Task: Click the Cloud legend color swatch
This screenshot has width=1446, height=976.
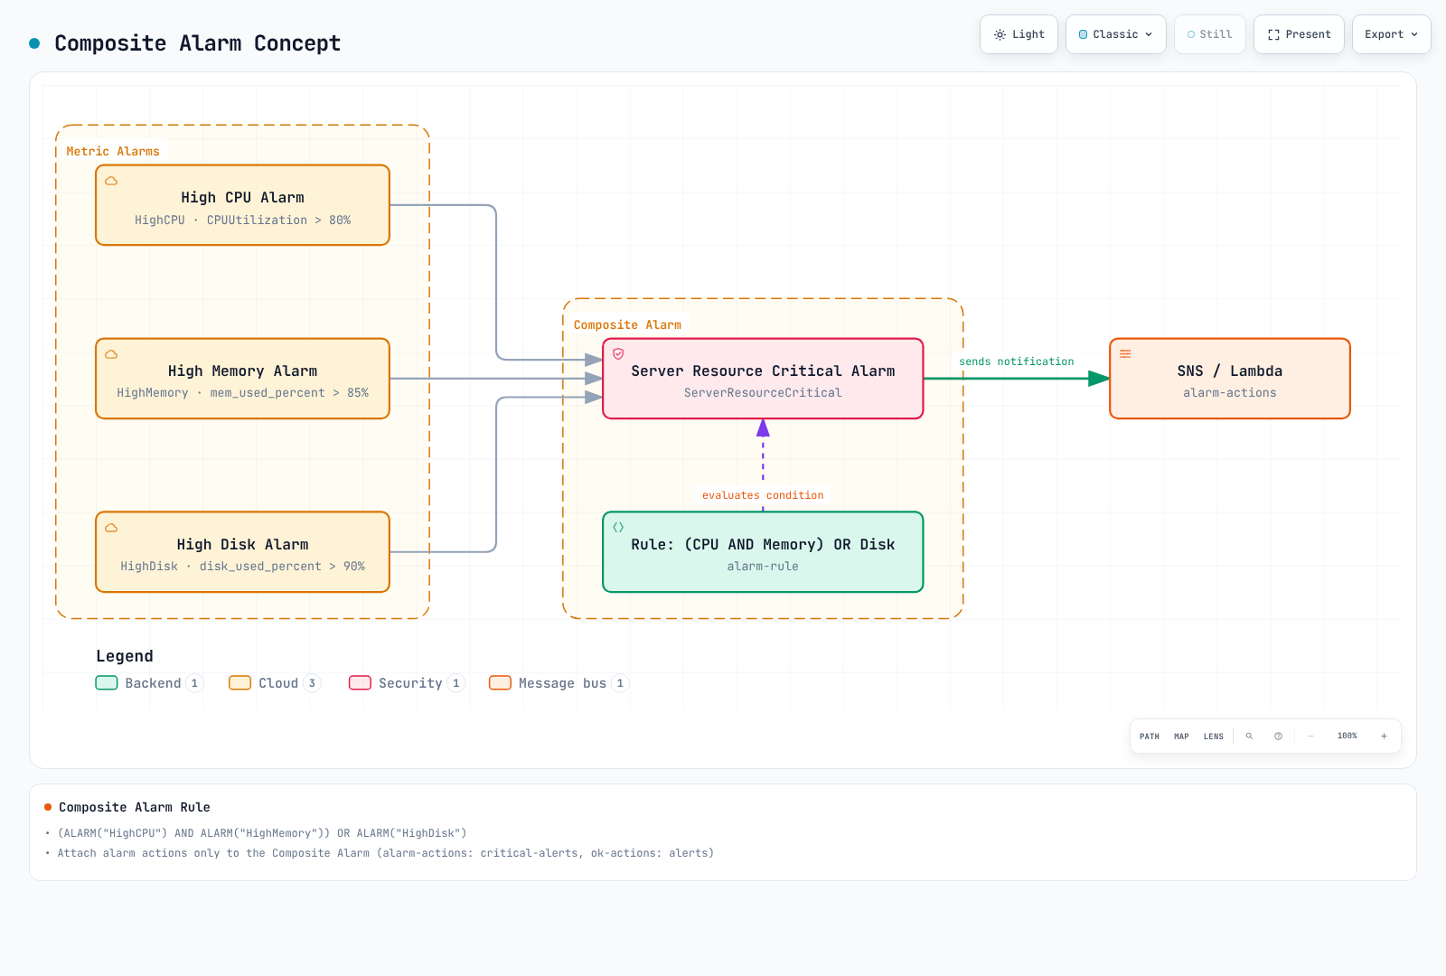Action: (x=239, y=683)
